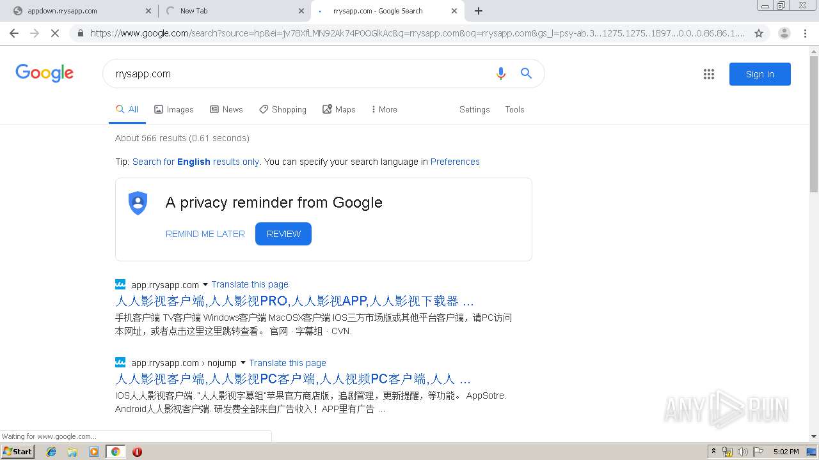Open first result title ending 人人影视下载器
The image size is (819, 460).
pyautogui.click(x=294, y=301)
